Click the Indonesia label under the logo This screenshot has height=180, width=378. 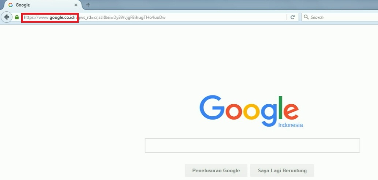[291, 125]
